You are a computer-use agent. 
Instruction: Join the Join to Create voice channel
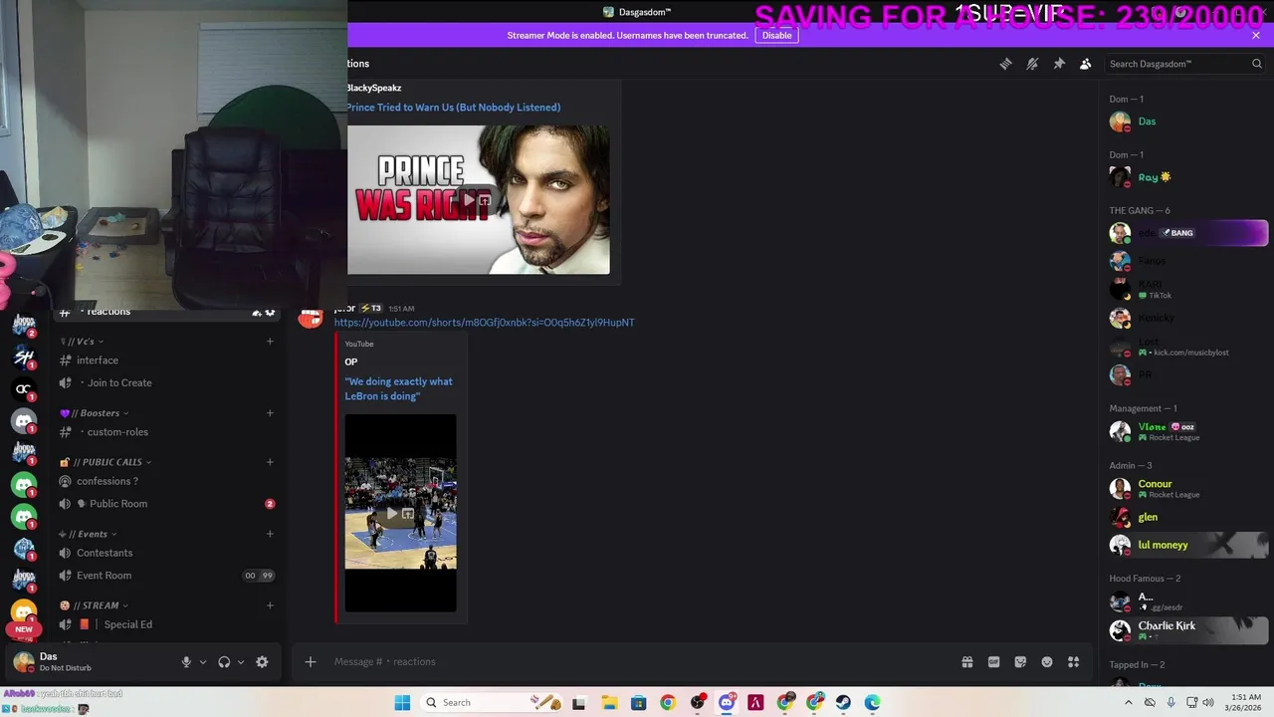pyautogui.click(x=167, y=382)
